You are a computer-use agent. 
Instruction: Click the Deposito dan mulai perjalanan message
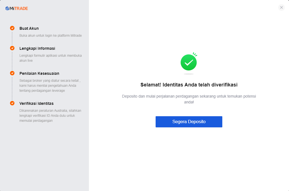(189, 99)
